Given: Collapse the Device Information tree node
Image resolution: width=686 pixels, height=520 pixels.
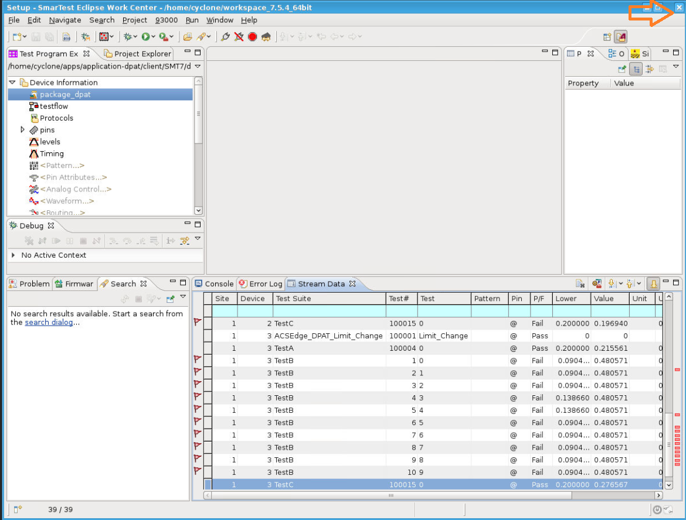Looking at the screenshot, I should pos(12,83).
